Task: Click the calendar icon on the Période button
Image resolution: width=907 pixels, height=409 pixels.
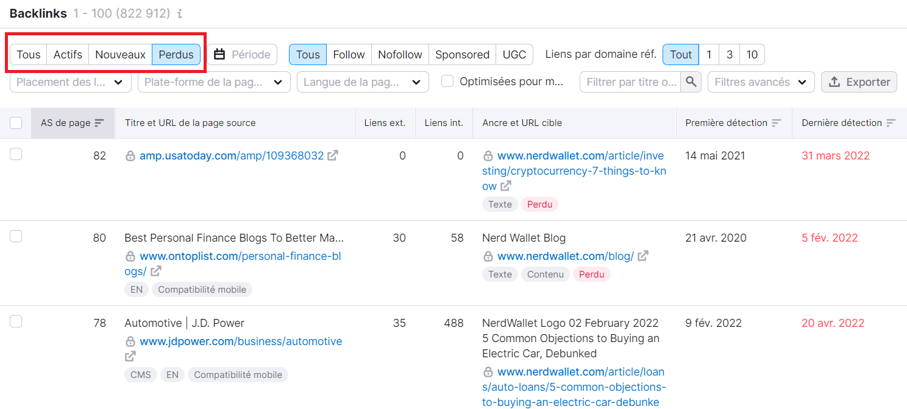Action: tap(220, 54)
